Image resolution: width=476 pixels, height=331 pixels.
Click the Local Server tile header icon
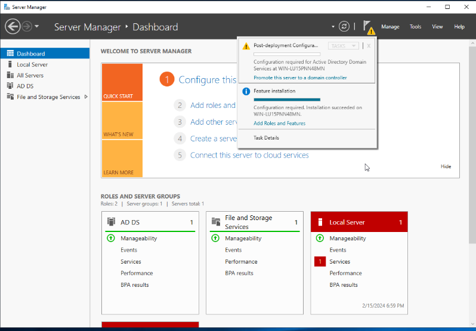[x=320, y=222]
